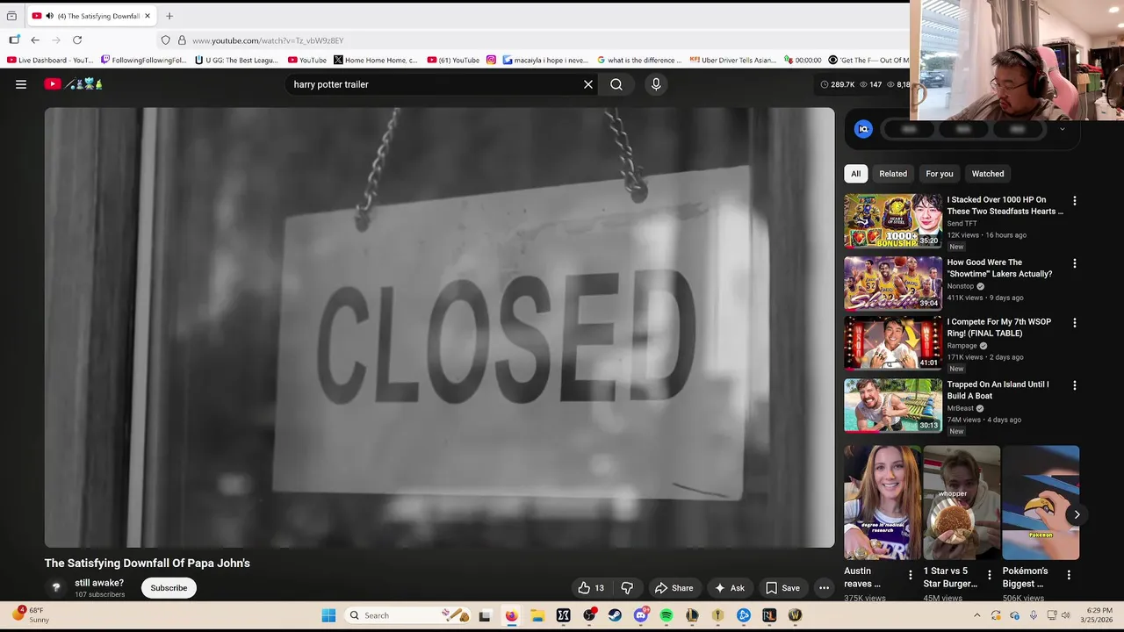Open Steam from the taskbar
The image size is (1124, 632).
point(615,615)
